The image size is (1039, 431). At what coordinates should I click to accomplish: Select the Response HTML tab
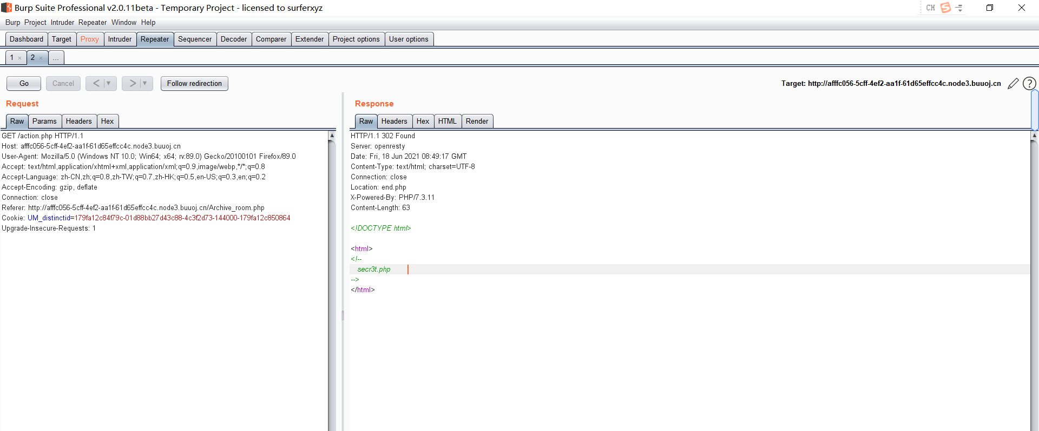point(448,121)
